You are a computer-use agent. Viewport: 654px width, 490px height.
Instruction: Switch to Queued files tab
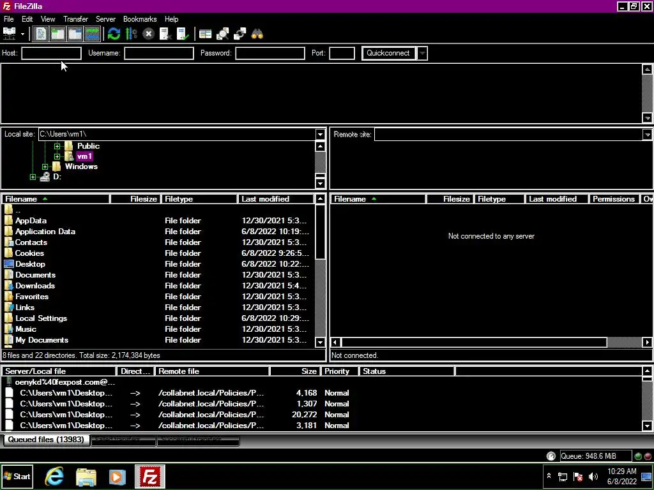(46, 440)
